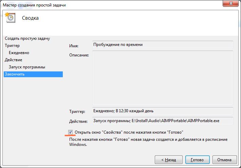Image resolution: width=241 pixels, height=168 pixels.
Task: Go back with the Назад button
Action: tap(169, 160)
